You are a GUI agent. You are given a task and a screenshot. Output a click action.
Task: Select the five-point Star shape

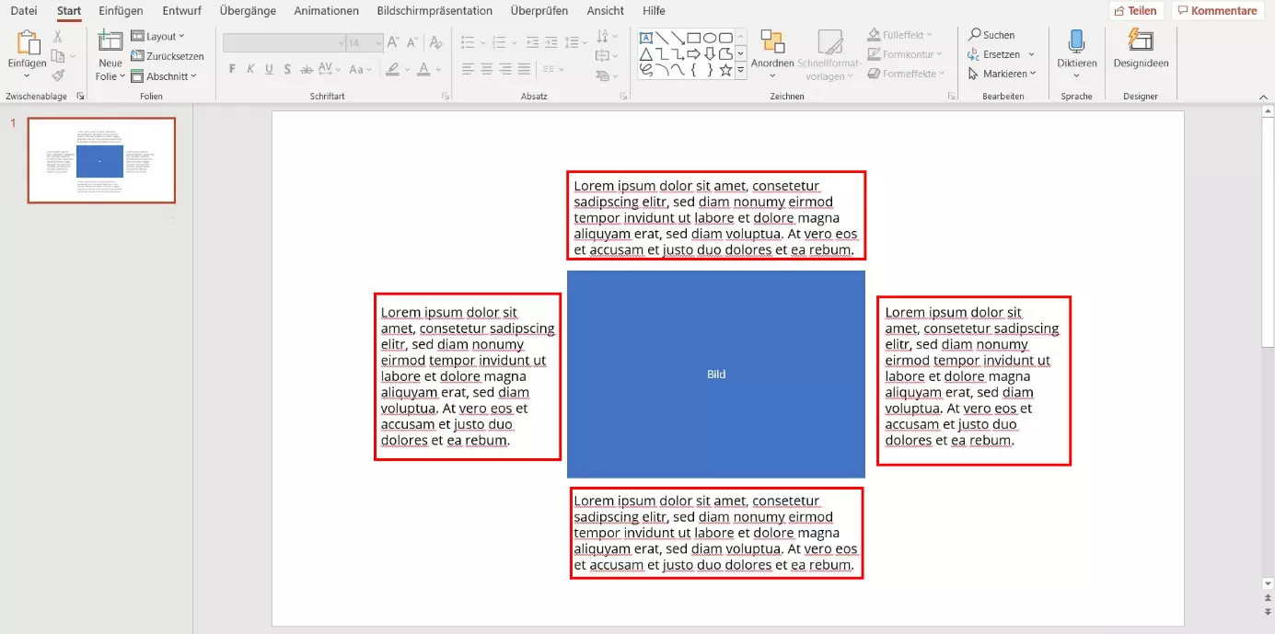725,70
